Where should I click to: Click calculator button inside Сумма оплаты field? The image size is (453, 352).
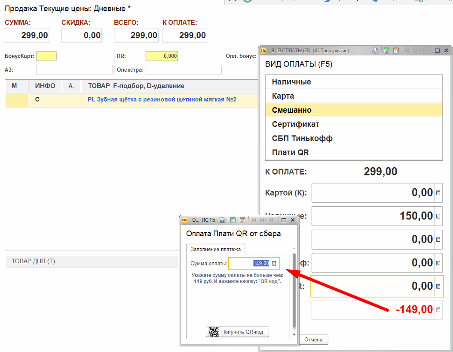pos(274,263)
